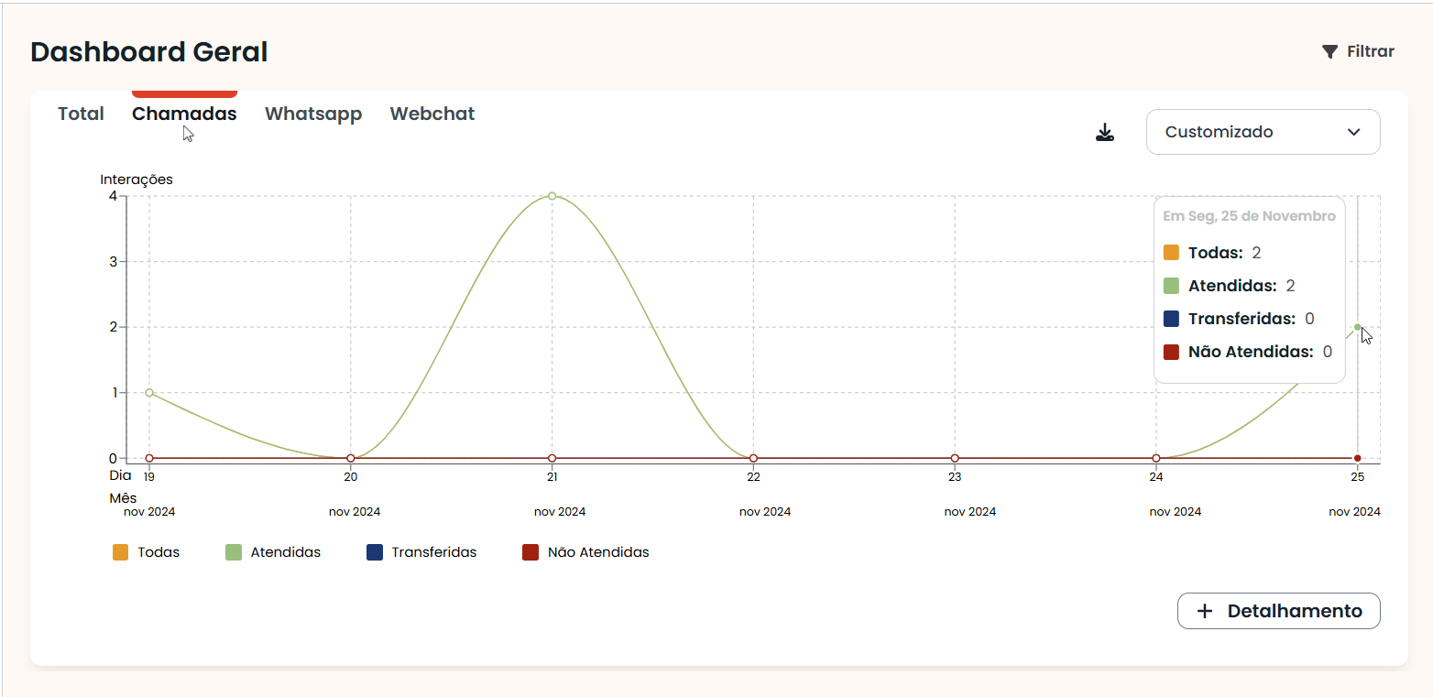The height and width of the screenshot is (697, 1433).
Task: Switch to the Webchat tab
Action: coord(432,114)
